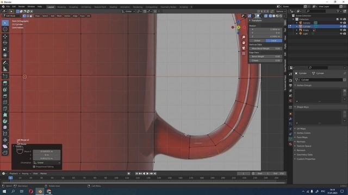Expand the UV Maps panel
This screenshot has height=195, width=348.
[301, 129]
